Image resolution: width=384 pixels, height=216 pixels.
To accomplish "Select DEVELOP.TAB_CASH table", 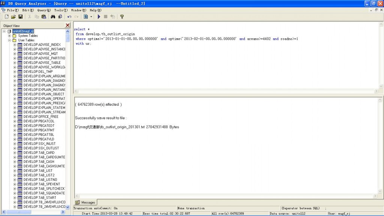I will point(39,162).
